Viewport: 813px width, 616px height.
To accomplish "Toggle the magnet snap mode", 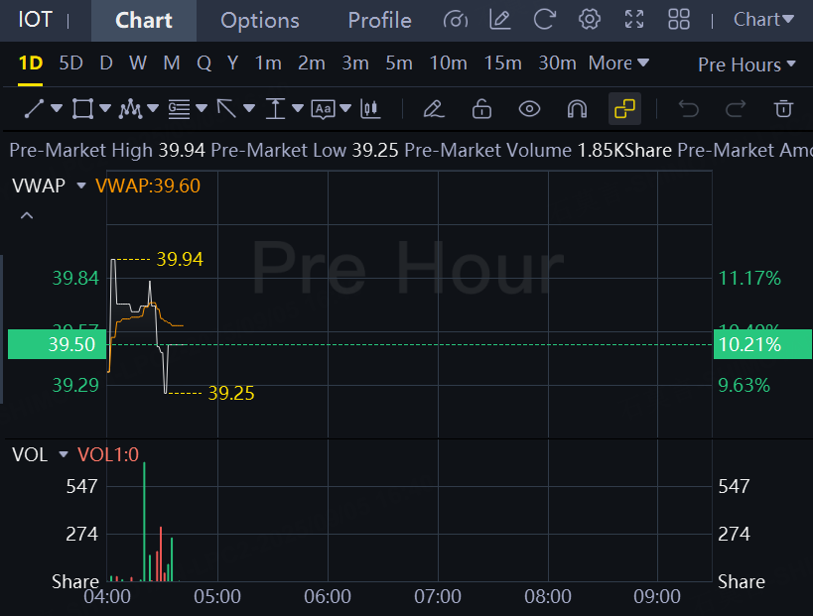I will 577,109.
